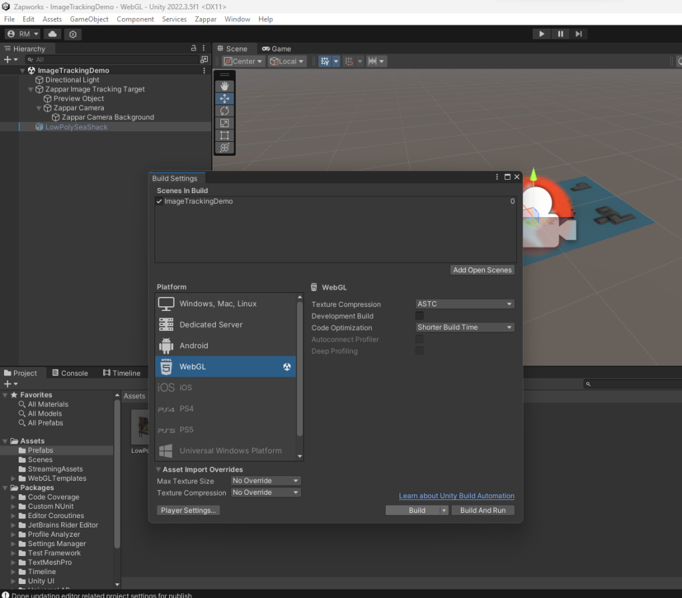The width and height of the screenshot is (682, 598).
Task: Click the Step frame button
Action: (x=579, y=34)
